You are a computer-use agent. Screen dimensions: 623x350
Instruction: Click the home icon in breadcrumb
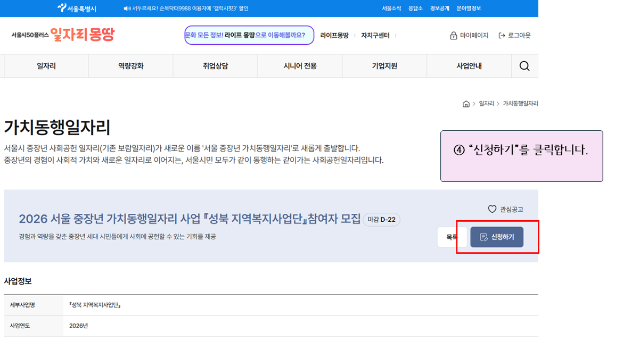click(x=466, y=104)
